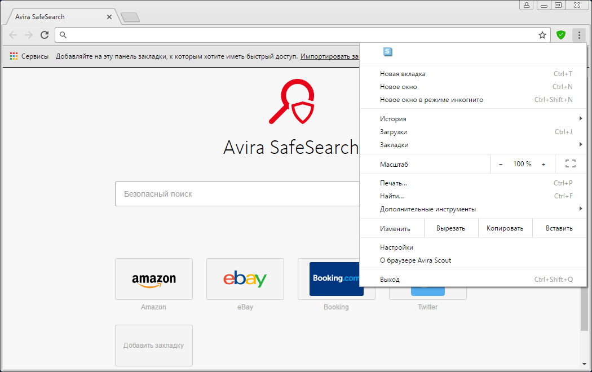The width and height of the screenshot is (592, 372).
Task: Open Новое окно в режиме инкогнито
Action: pos(474,100)
